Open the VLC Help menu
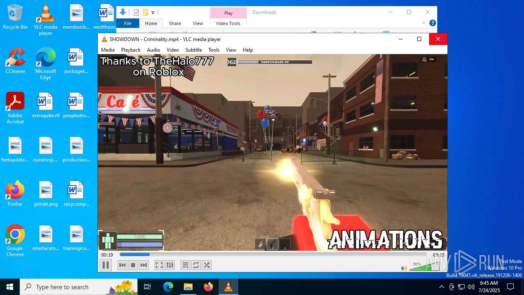This screenshot has width=524, height=295. point(248,50)
